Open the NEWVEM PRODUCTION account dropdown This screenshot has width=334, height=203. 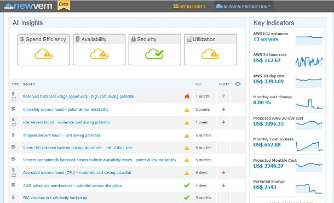tap(244, 7)
